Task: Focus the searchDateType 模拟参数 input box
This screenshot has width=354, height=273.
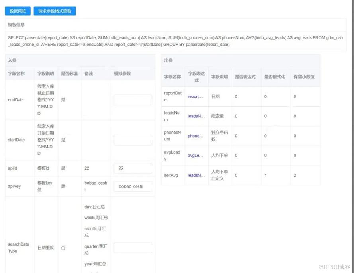Action: click(133, 248)
